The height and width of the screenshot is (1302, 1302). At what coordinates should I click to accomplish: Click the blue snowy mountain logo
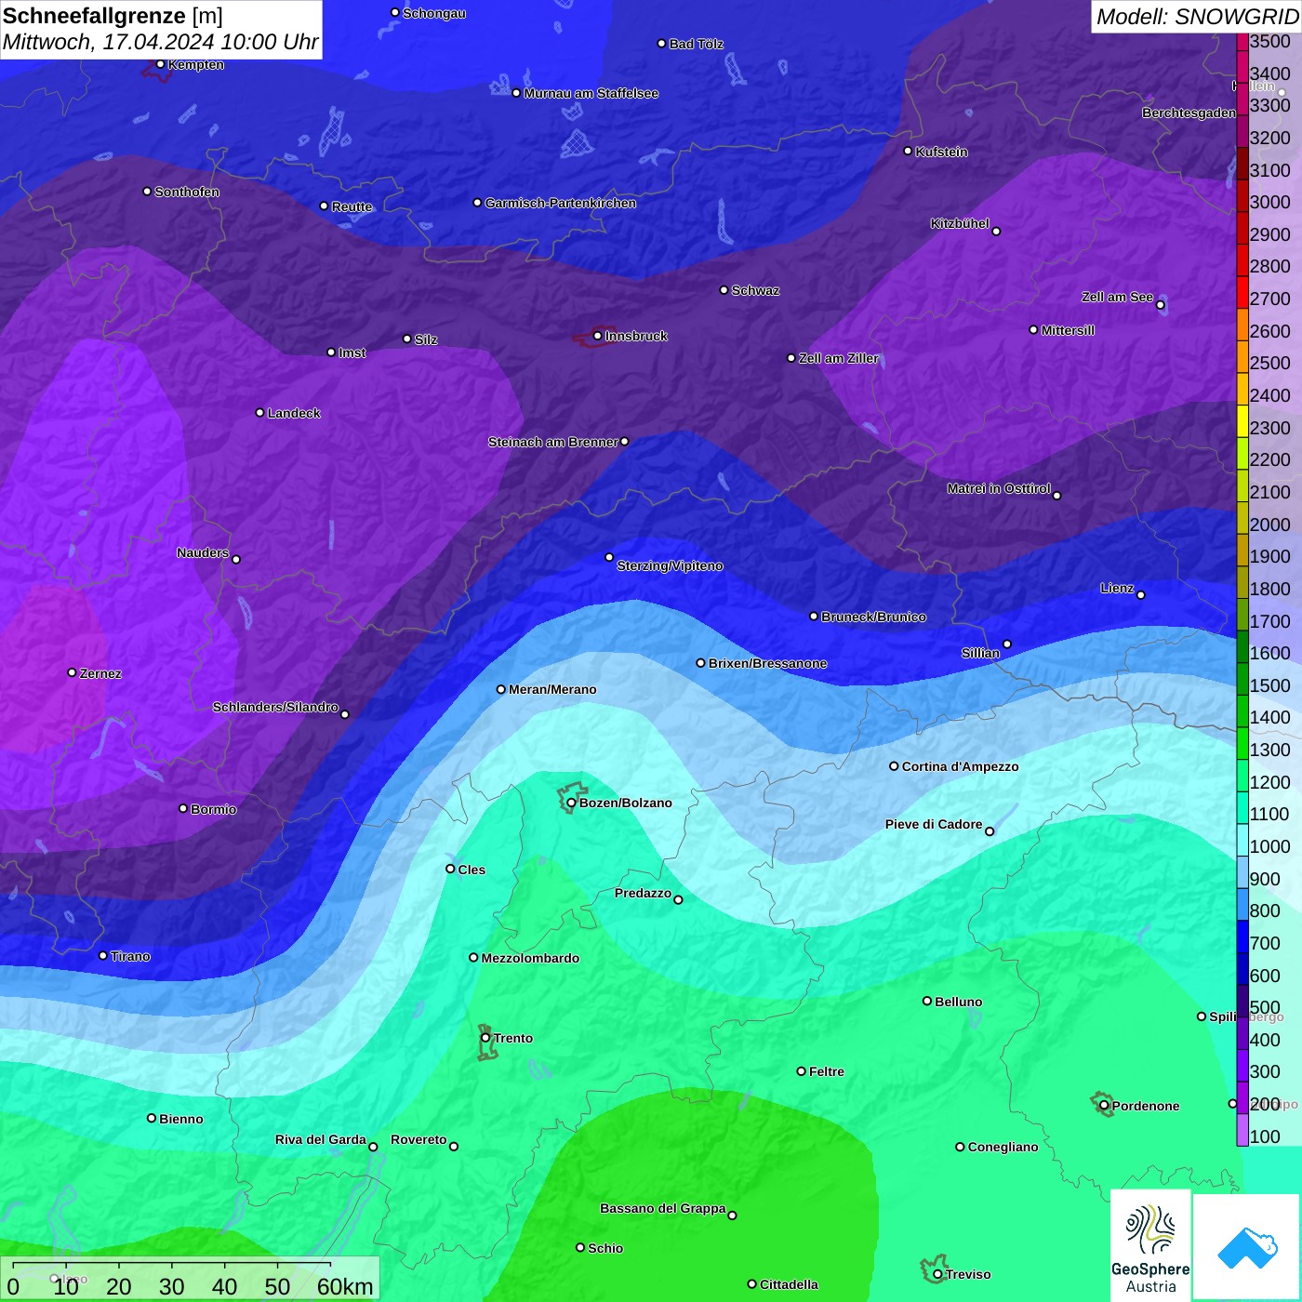pyautogui.click(x=1247, y=1247)
